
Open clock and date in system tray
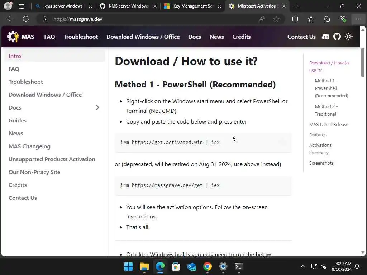pyautogui.click(x=341, y=266)
